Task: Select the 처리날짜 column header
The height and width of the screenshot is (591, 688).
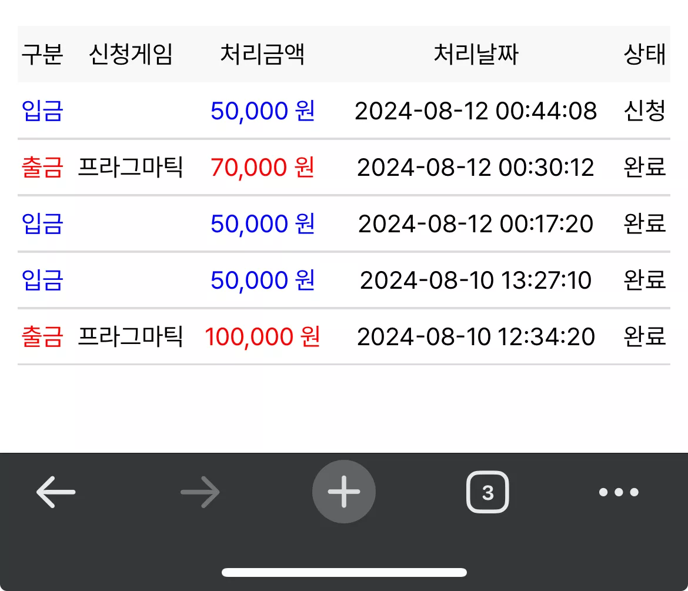Action: click(476, 55)
